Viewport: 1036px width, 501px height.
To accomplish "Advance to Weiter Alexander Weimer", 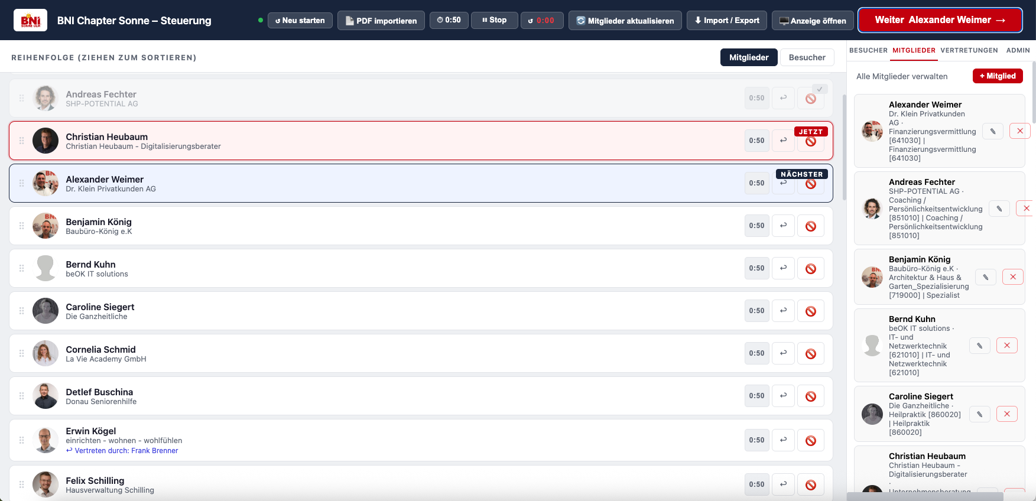I will [940, 20].
